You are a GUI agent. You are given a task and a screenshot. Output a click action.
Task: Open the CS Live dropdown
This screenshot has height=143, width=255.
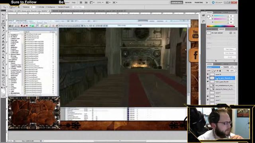click(x=217, y=2)
